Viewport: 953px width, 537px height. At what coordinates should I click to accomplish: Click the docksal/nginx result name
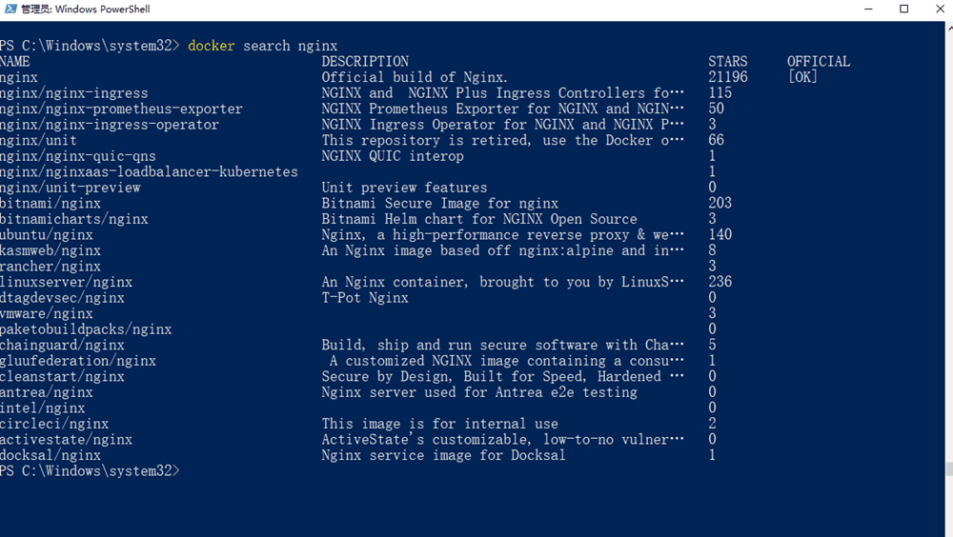(x=51, y=455)
